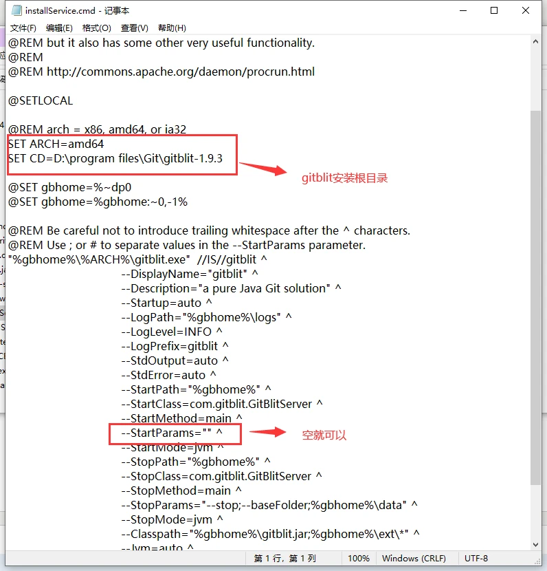Click the --StopMethod=main line
The height and width of the screenshot is (571, 547).
click(181, 491)
